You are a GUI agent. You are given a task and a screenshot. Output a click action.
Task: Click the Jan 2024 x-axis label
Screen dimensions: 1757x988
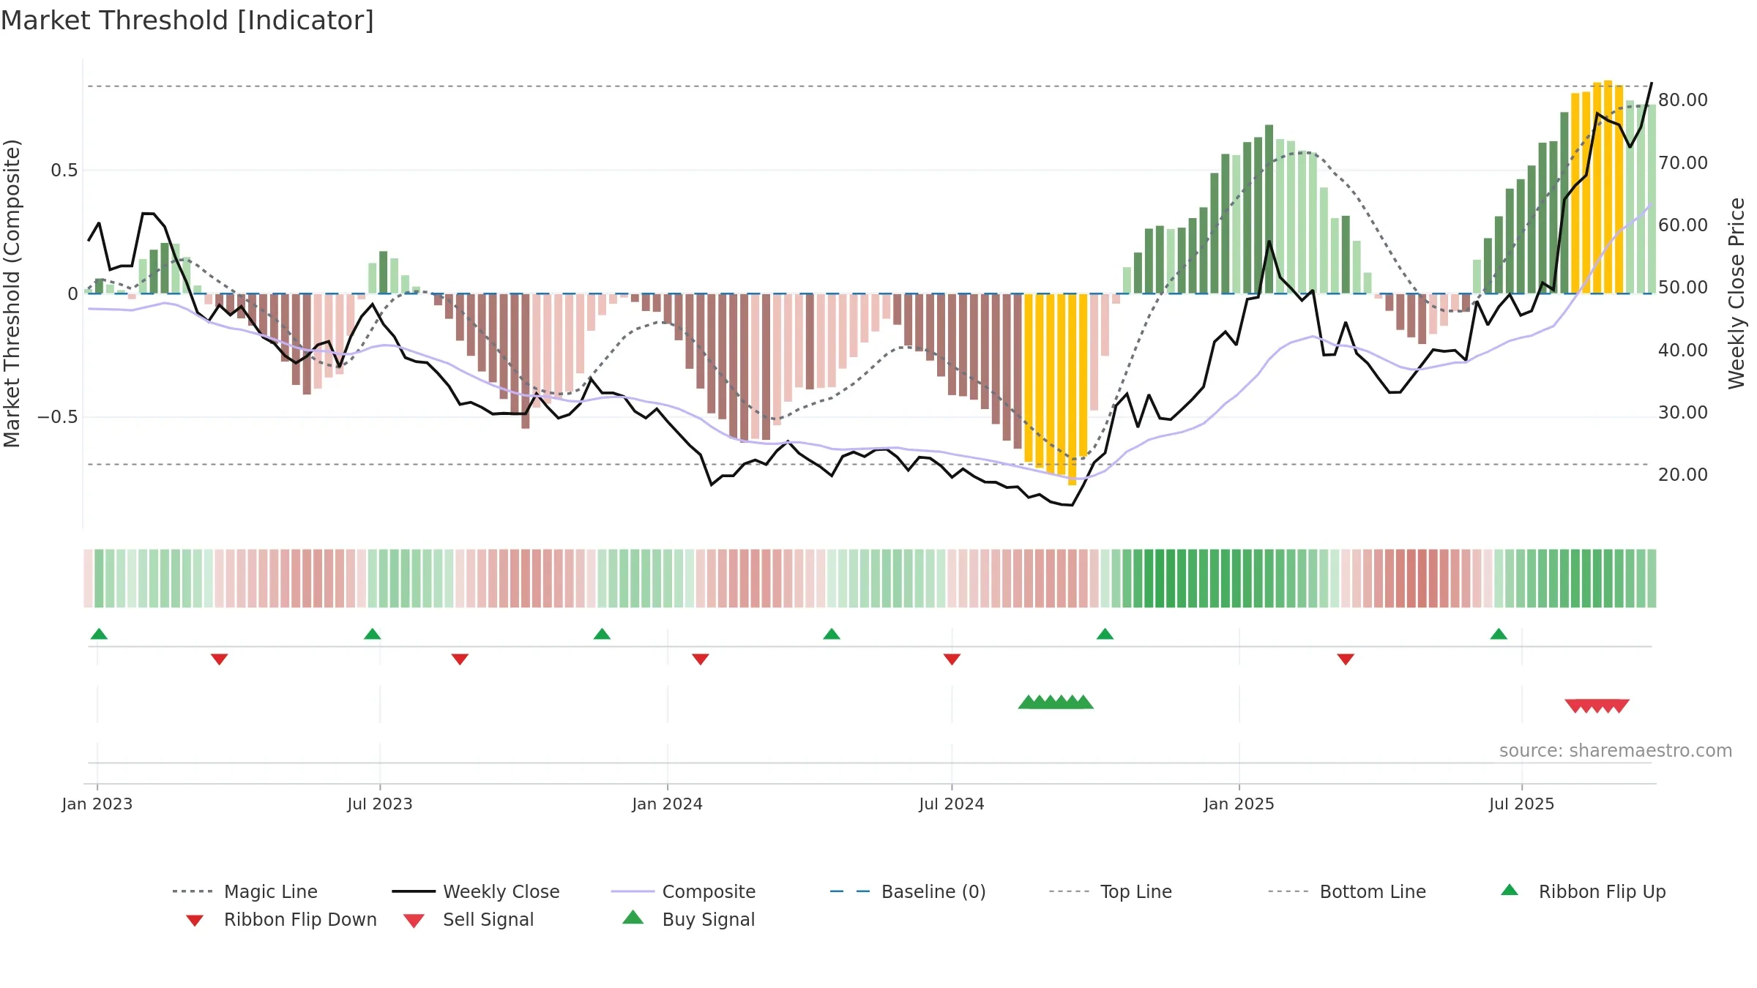click(x=668, y=804)
